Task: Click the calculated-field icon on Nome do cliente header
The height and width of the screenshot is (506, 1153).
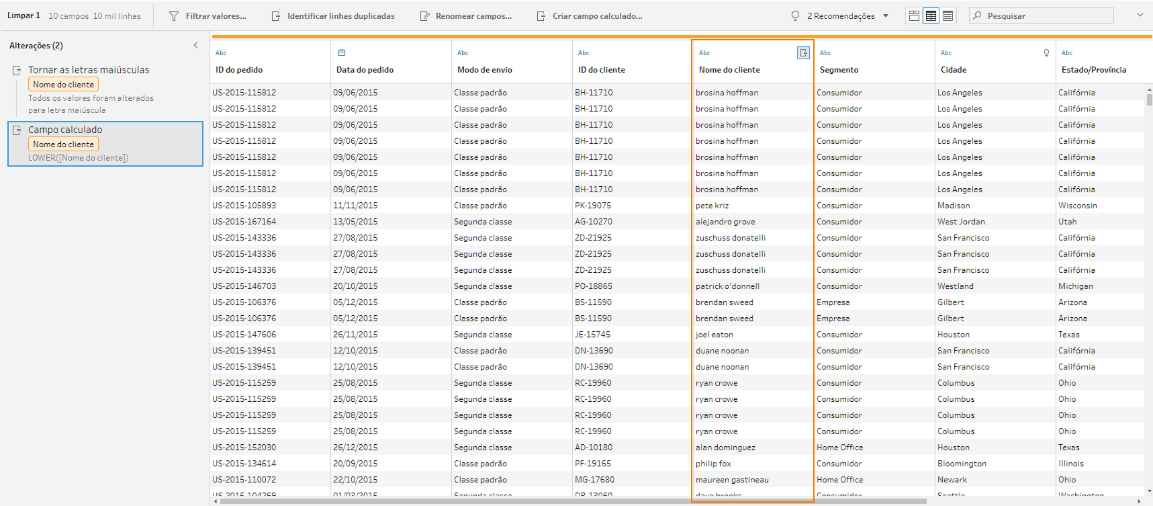Action: pyautogui.click(x=802, y=53)
